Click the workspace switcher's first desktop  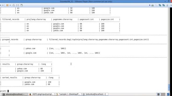point(158,94)
